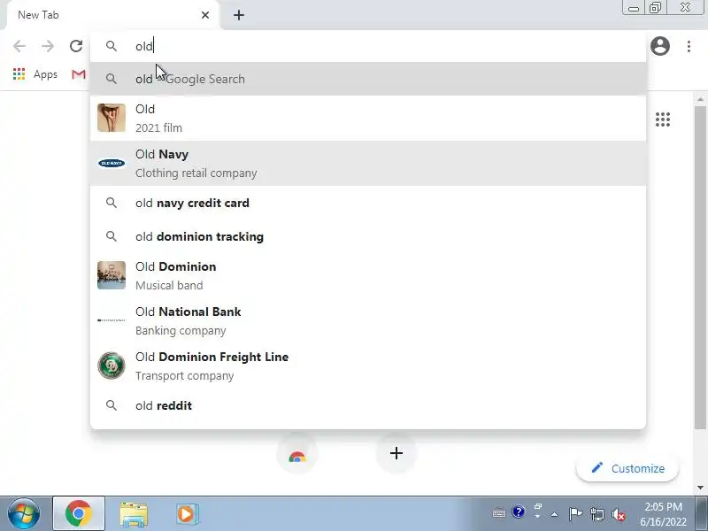Select Old Dominion Freight Line suggestion

[368, 366]
